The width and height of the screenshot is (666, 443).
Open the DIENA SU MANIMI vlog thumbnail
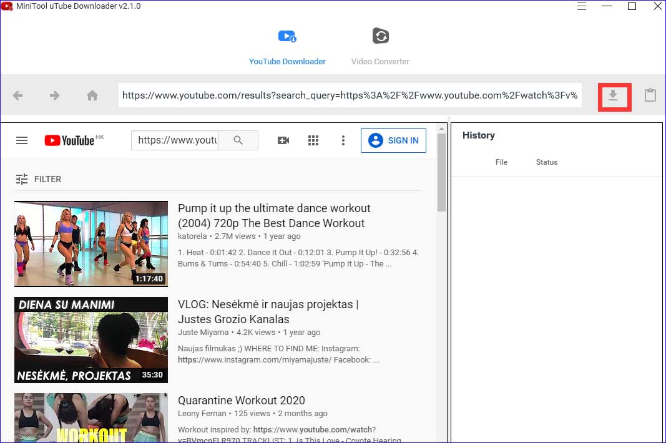pyautogui.click(x=91, y=340)
